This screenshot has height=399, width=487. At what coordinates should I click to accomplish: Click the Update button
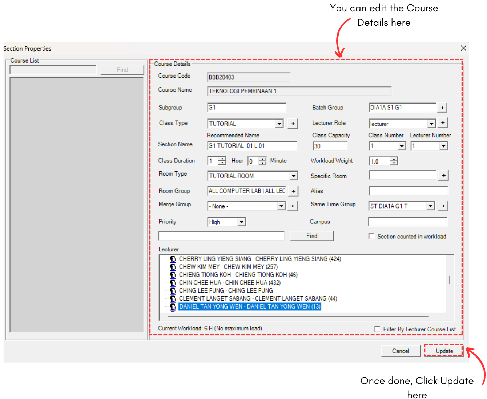pos(444,351)
